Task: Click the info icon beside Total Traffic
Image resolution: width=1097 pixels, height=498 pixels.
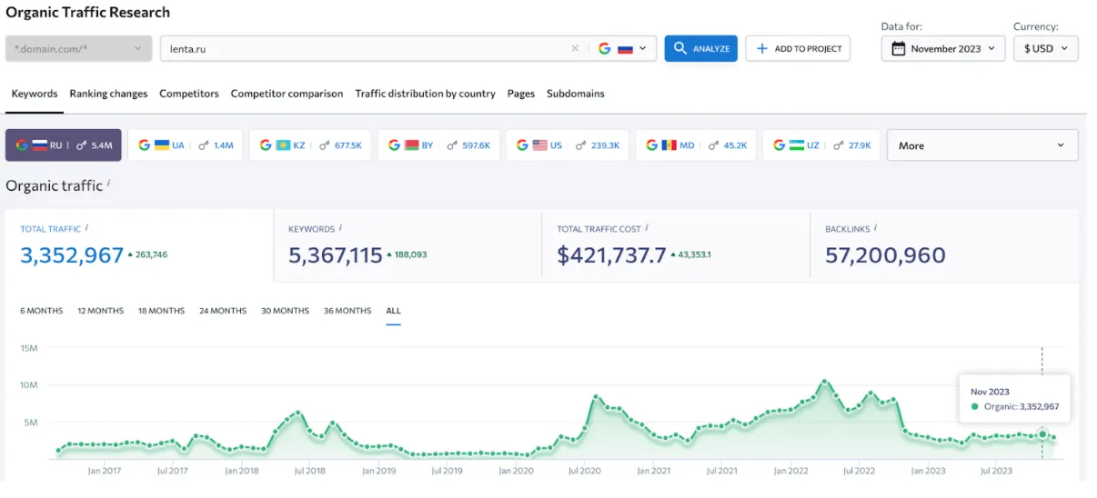Action: click(x=87, y=229)
